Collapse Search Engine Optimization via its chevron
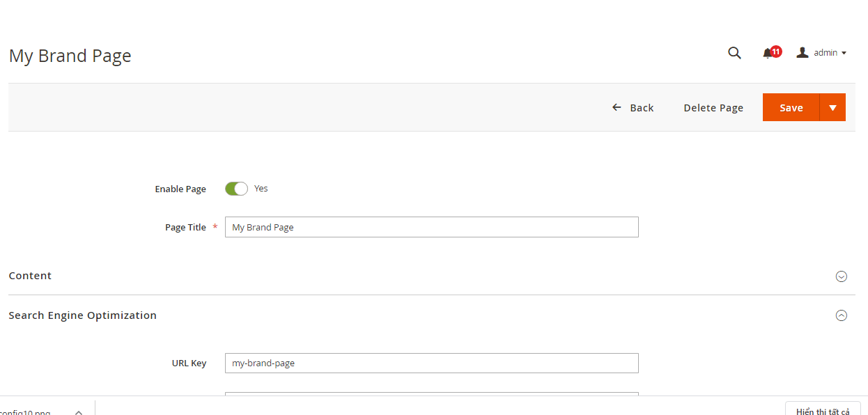This screenshot has width=868, height=415. coord(841,315)
